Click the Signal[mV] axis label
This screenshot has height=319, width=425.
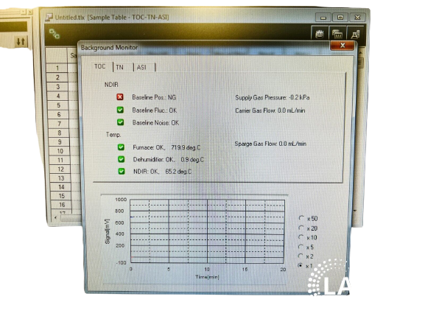click(108, 231)
